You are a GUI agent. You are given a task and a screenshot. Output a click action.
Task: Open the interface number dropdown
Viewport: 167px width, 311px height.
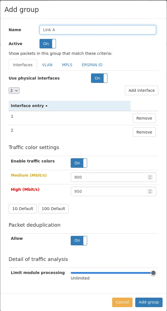click(14, 90)
